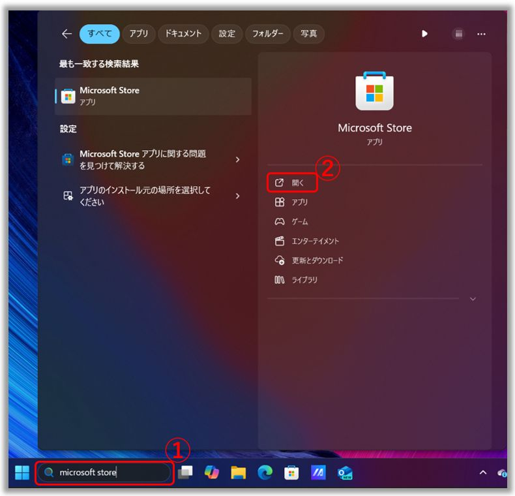Open the user account avatar
The image size is (515, 496).
(x=458, y=34)
